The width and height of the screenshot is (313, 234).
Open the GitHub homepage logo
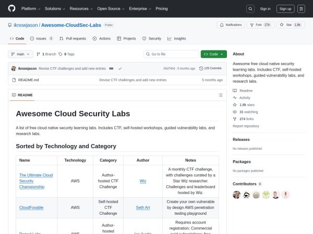pyautogui.click(x=11, y=8)
